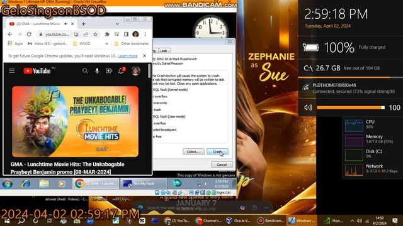Image resolution: width=403 pixels, height=226 pixels.
Task: Click the Learn more update link
Action: pos(128,56)
